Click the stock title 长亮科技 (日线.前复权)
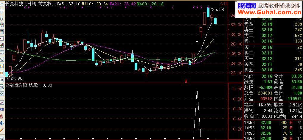Image resolution: width=303 pixels, height=140 pixels. click(29, 4)
